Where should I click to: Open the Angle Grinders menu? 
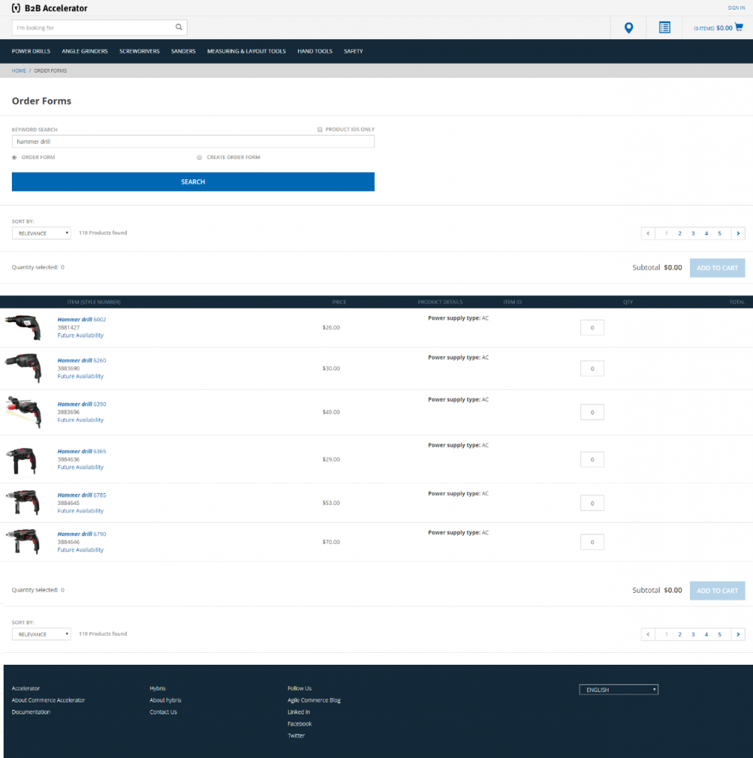pyautogui.click(x=84, y=51)
